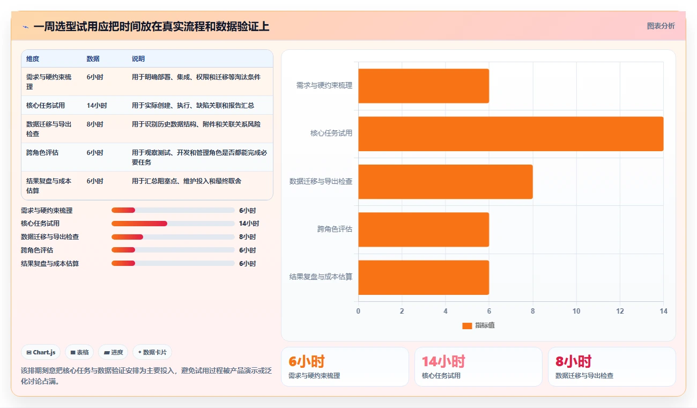Click the x-axis value 8 in chart
This screenshot has width=697, height=408.
533,311
